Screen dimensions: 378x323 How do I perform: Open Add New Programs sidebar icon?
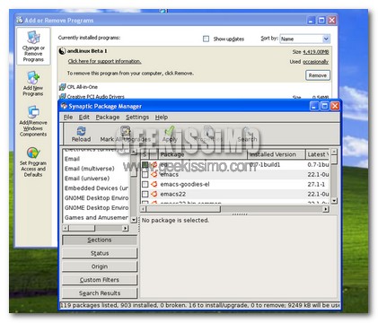pos(33,77)
